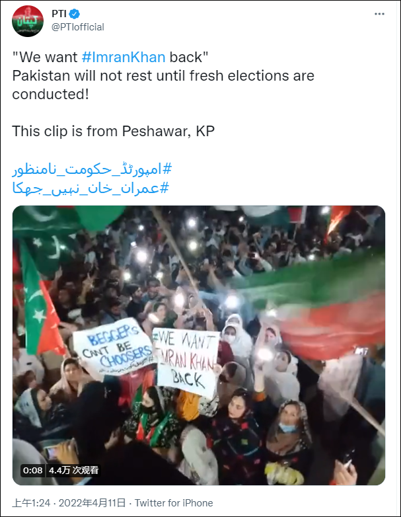Image resolution: width=401 pixels, height=517 pixels.
Task: Click the Twitter for iPhone source link
Action: coord(174,503)
